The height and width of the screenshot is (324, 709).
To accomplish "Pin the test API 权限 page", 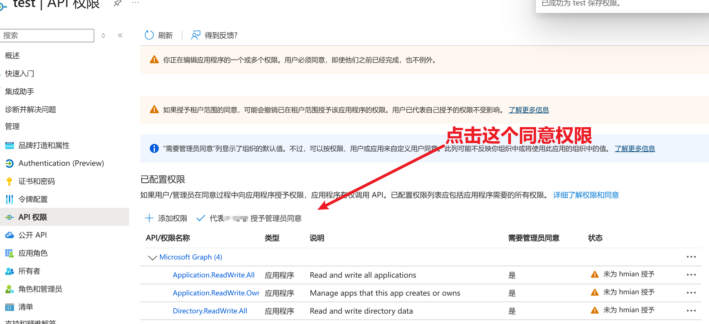I will click(x=118, y=3).
